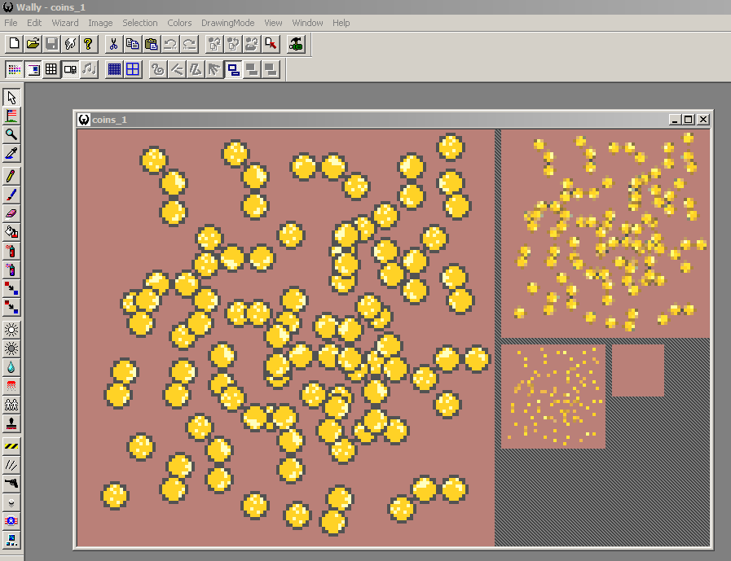
Task: Toggle the black grid view button
Action: click(x=51, y=70)
